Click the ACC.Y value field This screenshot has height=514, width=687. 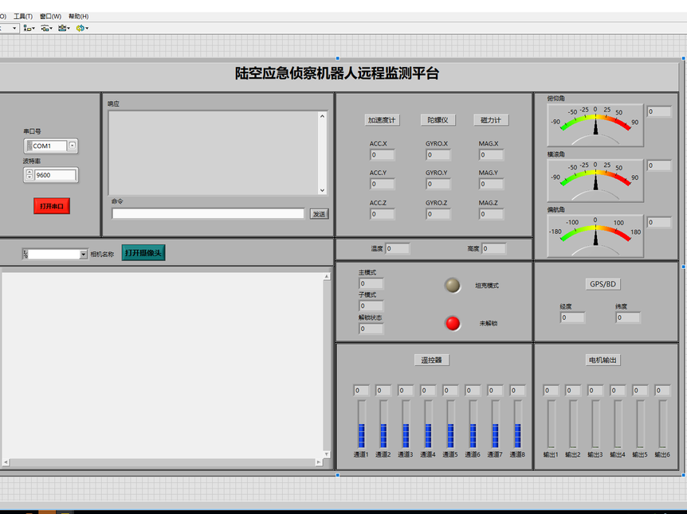point(382,184)
